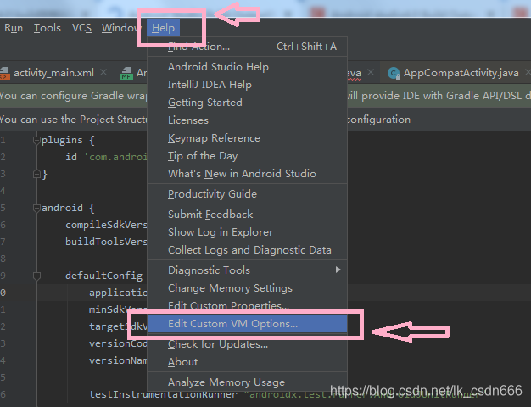The image size is (531, 407).
Task: Click the defaultConfig code line
Action: (x=104, y=276)
